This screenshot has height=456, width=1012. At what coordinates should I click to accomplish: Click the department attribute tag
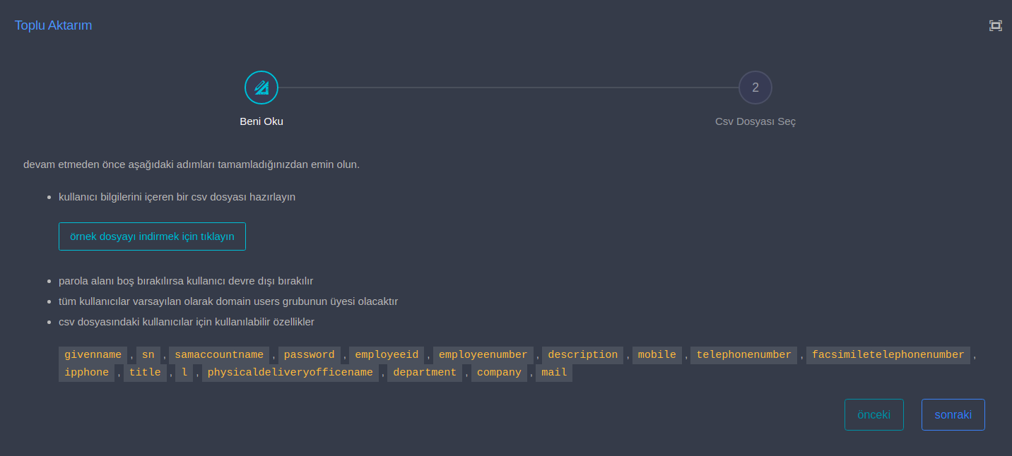point(425,373)
